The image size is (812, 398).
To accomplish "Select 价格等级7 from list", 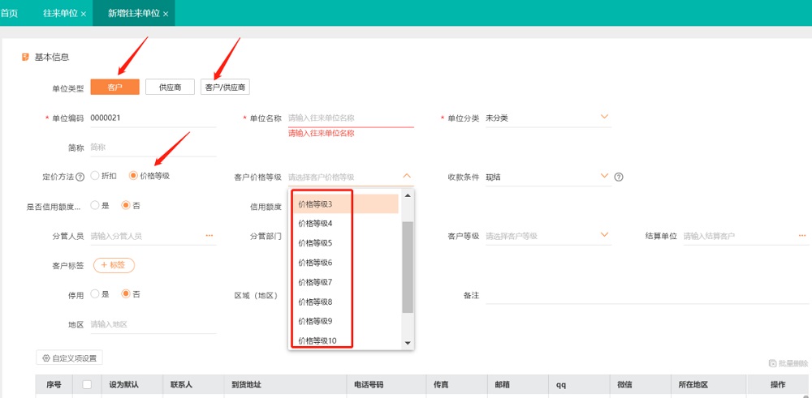I will [345, 282].
